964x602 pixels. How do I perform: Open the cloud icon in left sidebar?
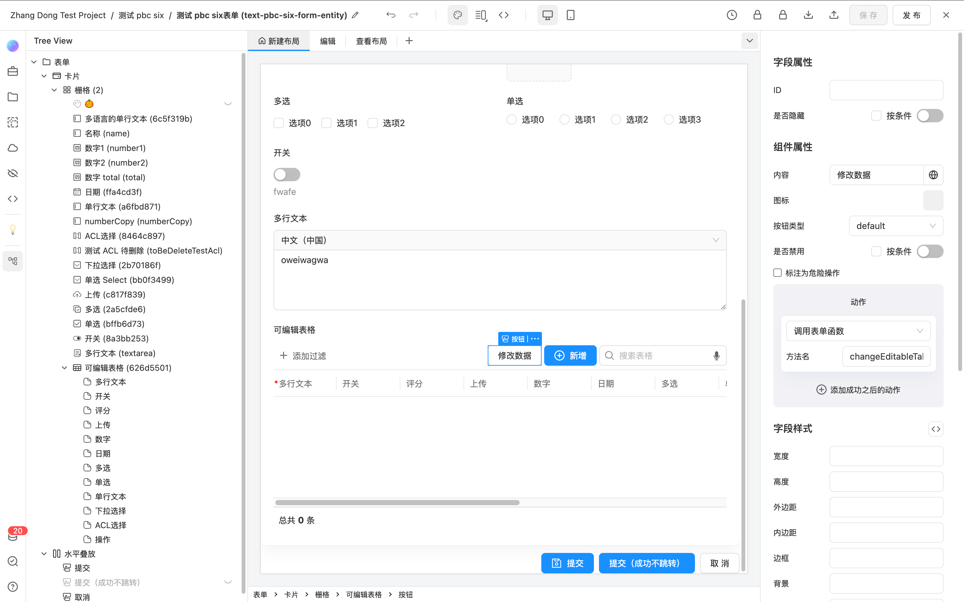13,148
